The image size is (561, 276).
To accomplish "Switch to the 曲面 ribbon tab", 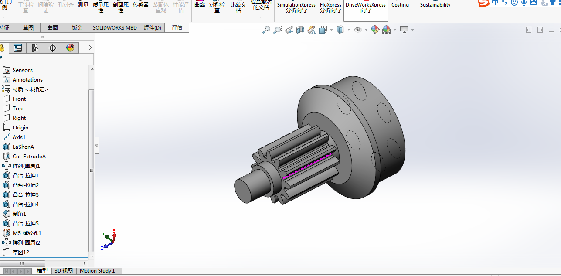I will [x=53, y=28].
